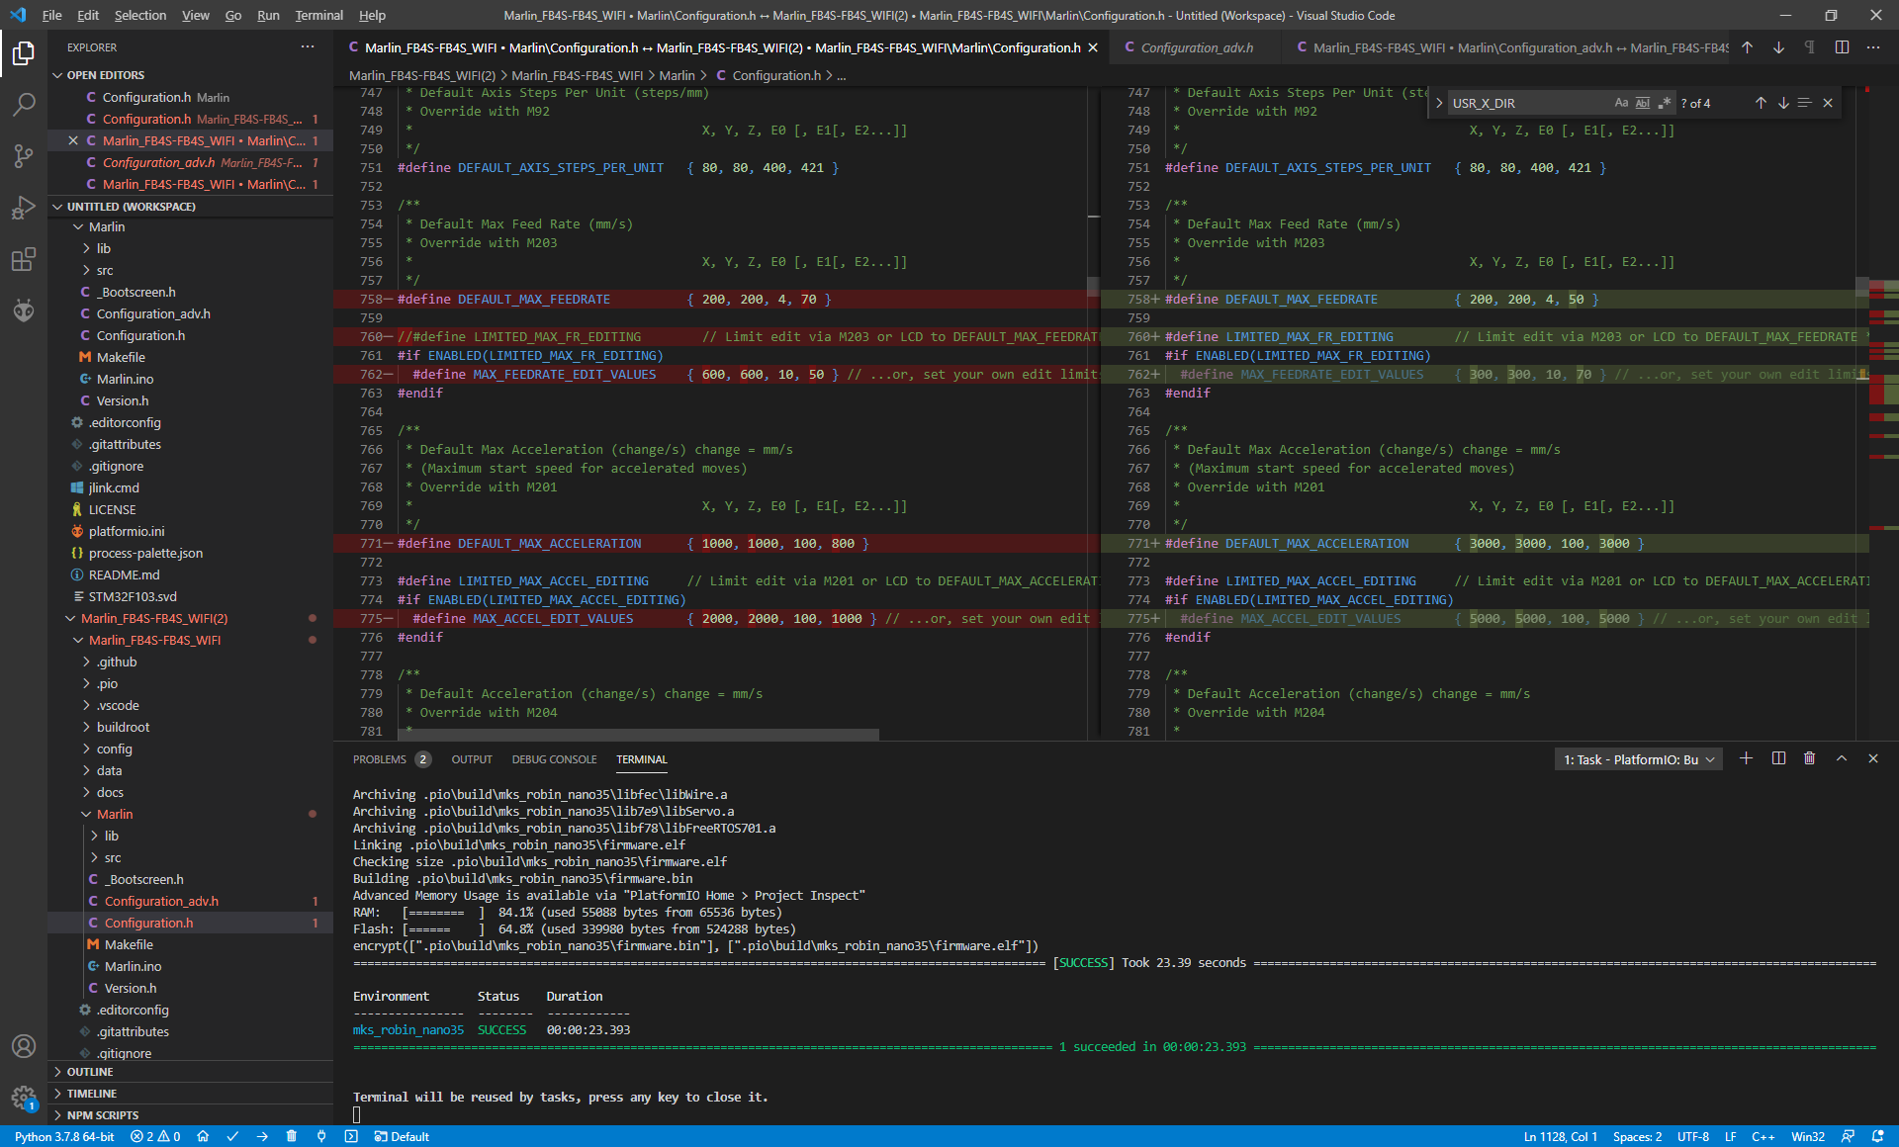The width and height of the screenshot is (1899, 1147).
Task: Click the UTF-8 encoding indicator
Action: (x=1693, y=1136)
